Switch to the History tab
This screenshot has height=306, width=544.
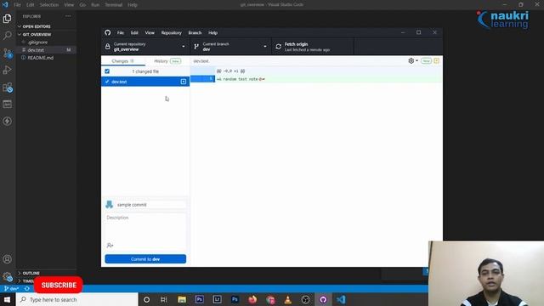(x=167, y=60)
